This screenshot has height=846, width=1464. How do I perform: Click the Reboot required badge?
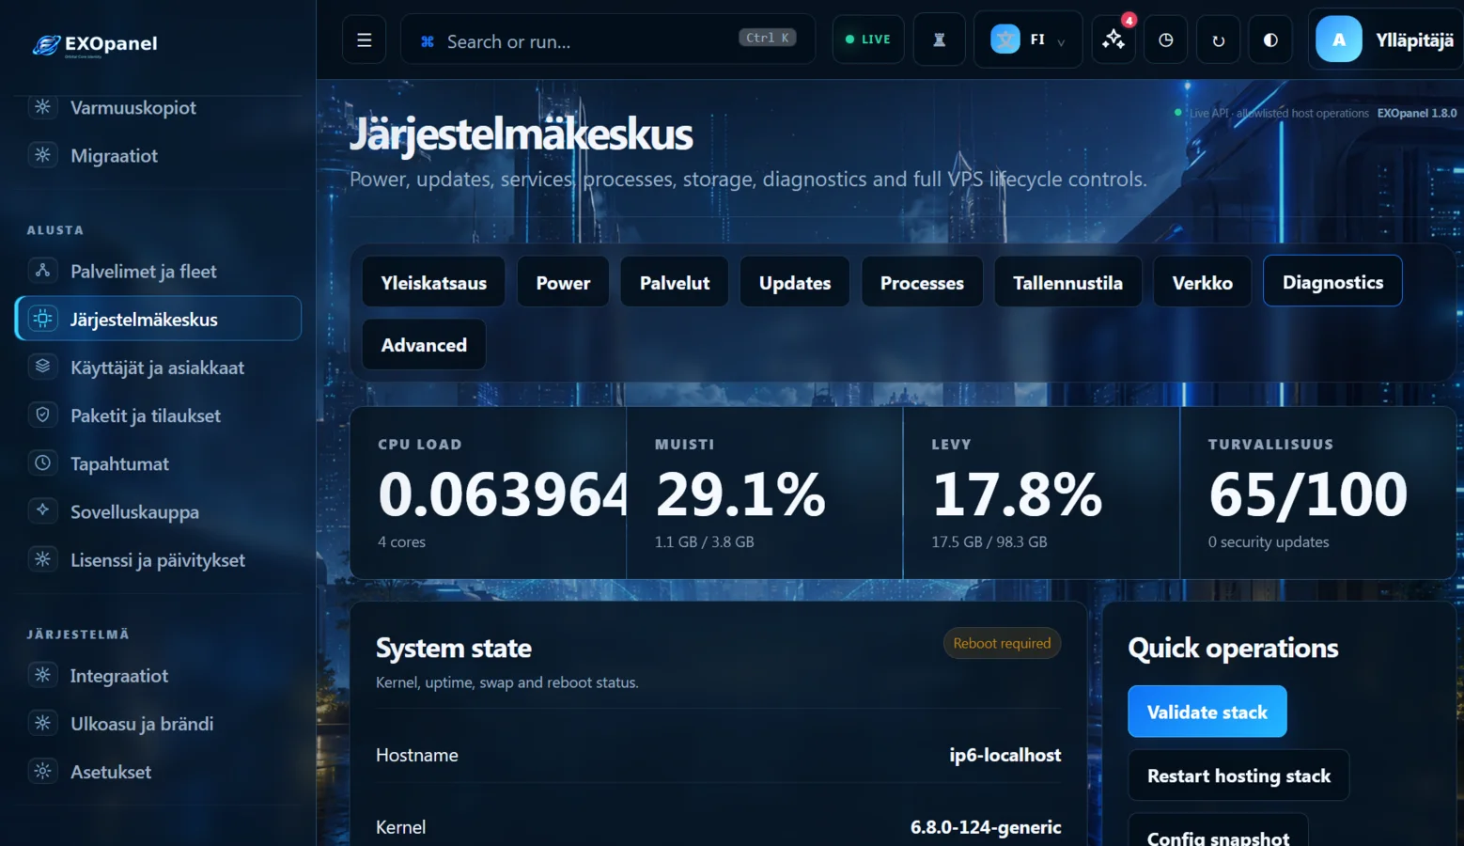pyautogui.click(x=1002, y=643)
